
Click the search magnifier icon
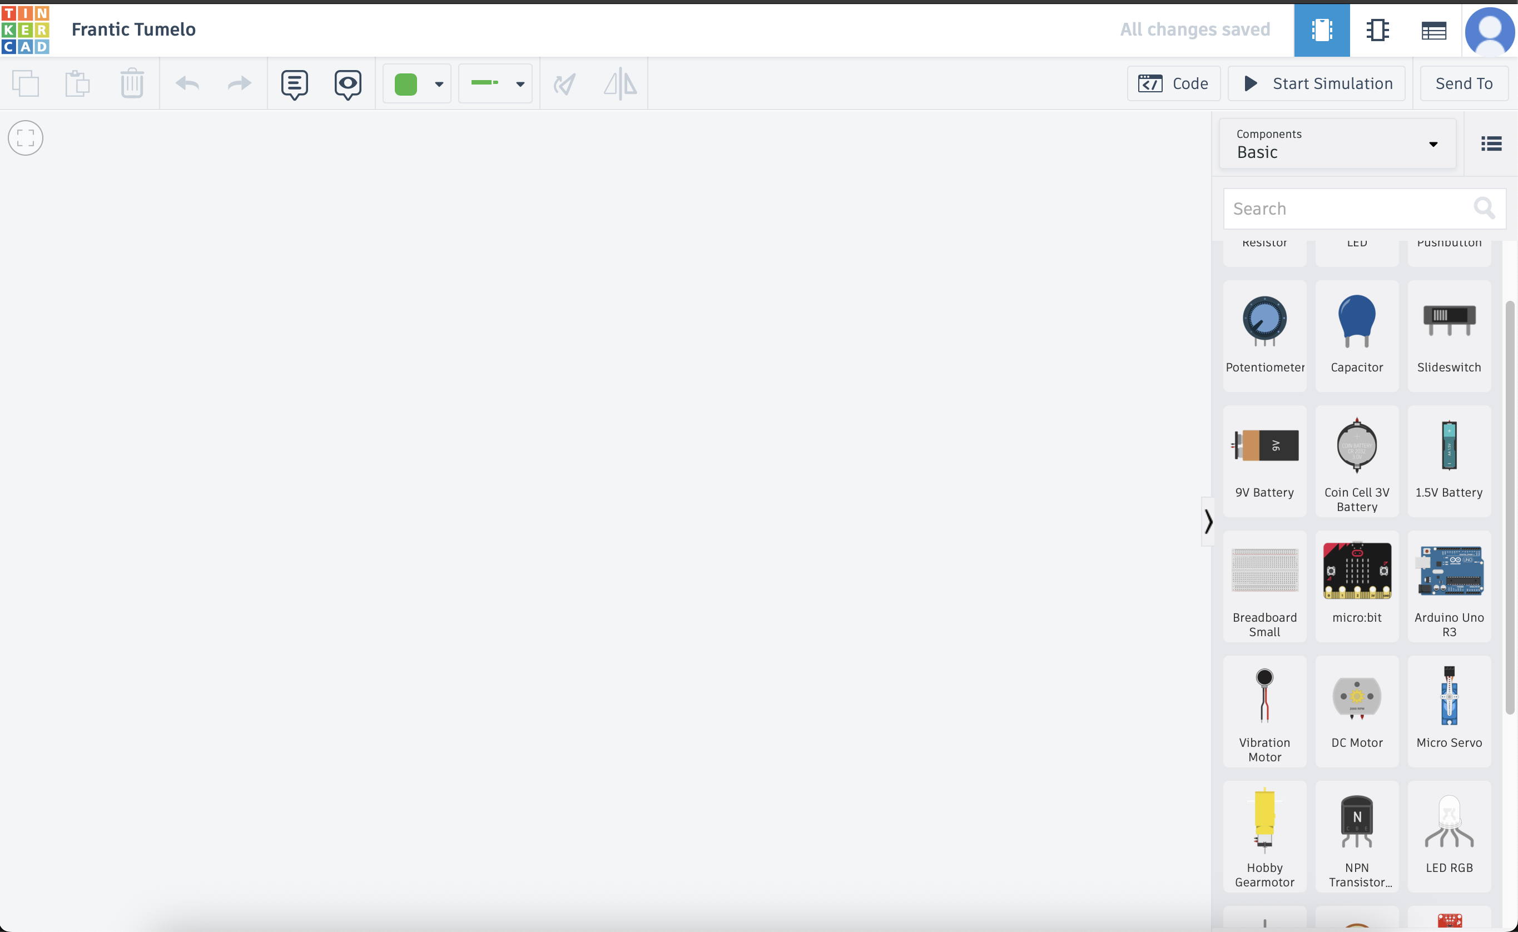click(1484, 209)
